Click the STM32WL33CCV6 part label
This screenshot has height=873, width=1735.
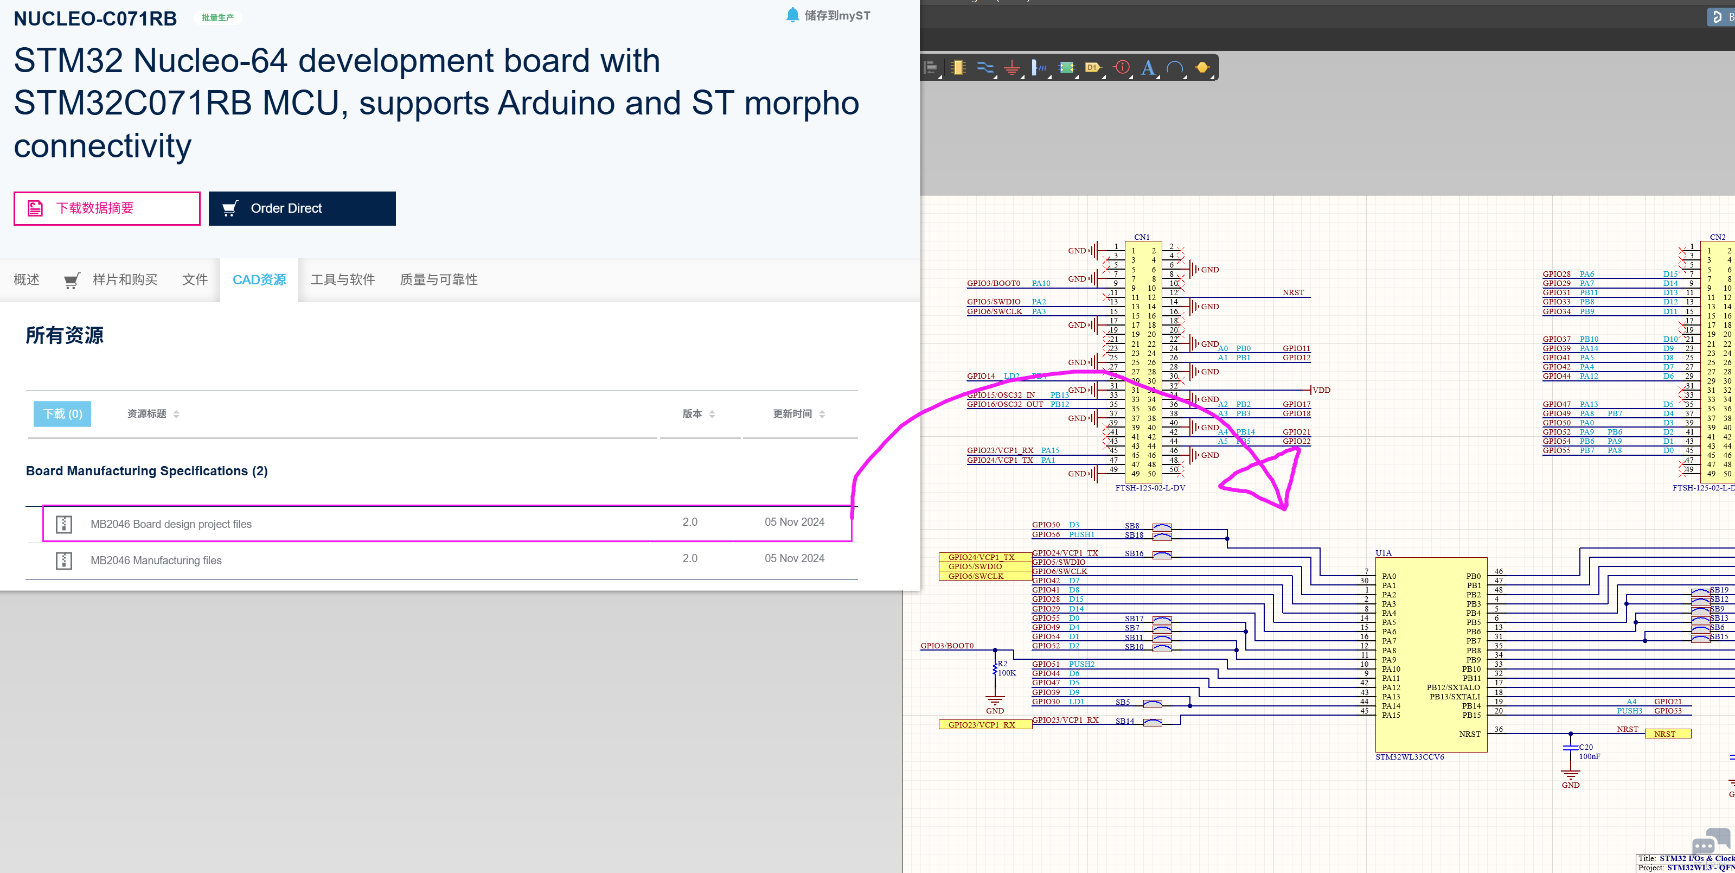1410,756
